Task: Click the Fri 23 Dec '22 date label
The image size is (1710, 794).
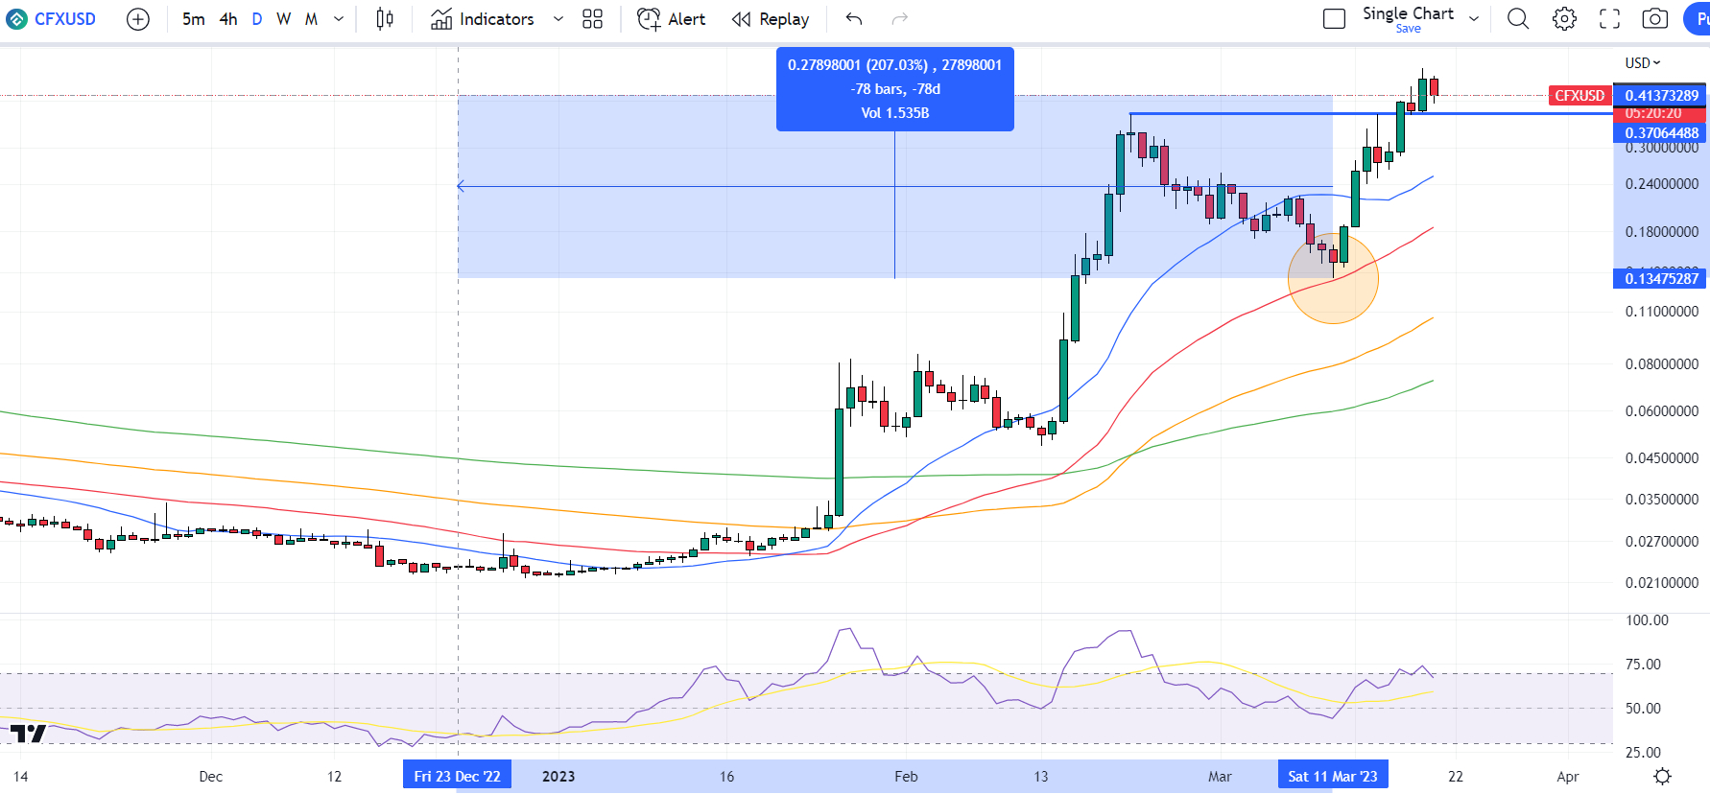Action: pos(457,776)
